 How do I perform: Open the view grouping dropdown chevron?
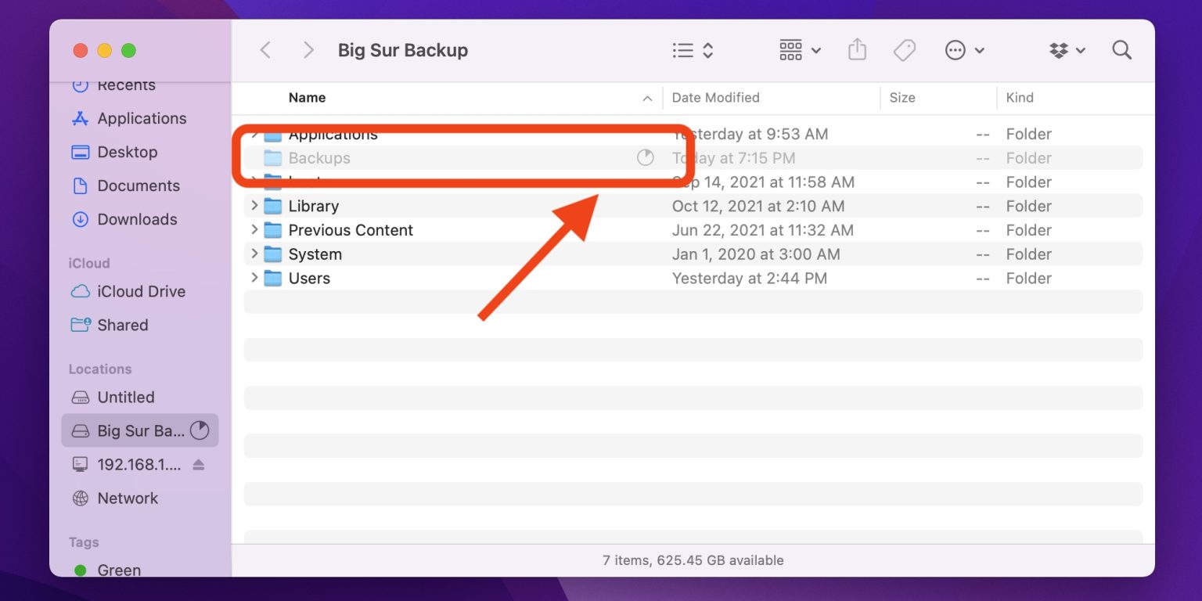(817, 49)
